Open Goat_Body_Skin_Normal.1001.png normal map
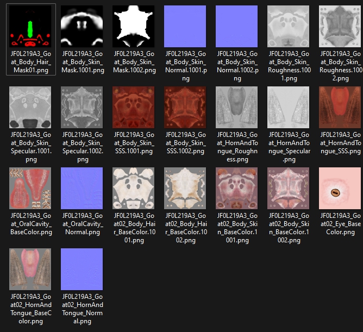This screenshot has height=332, width=363. click(185, 27)
